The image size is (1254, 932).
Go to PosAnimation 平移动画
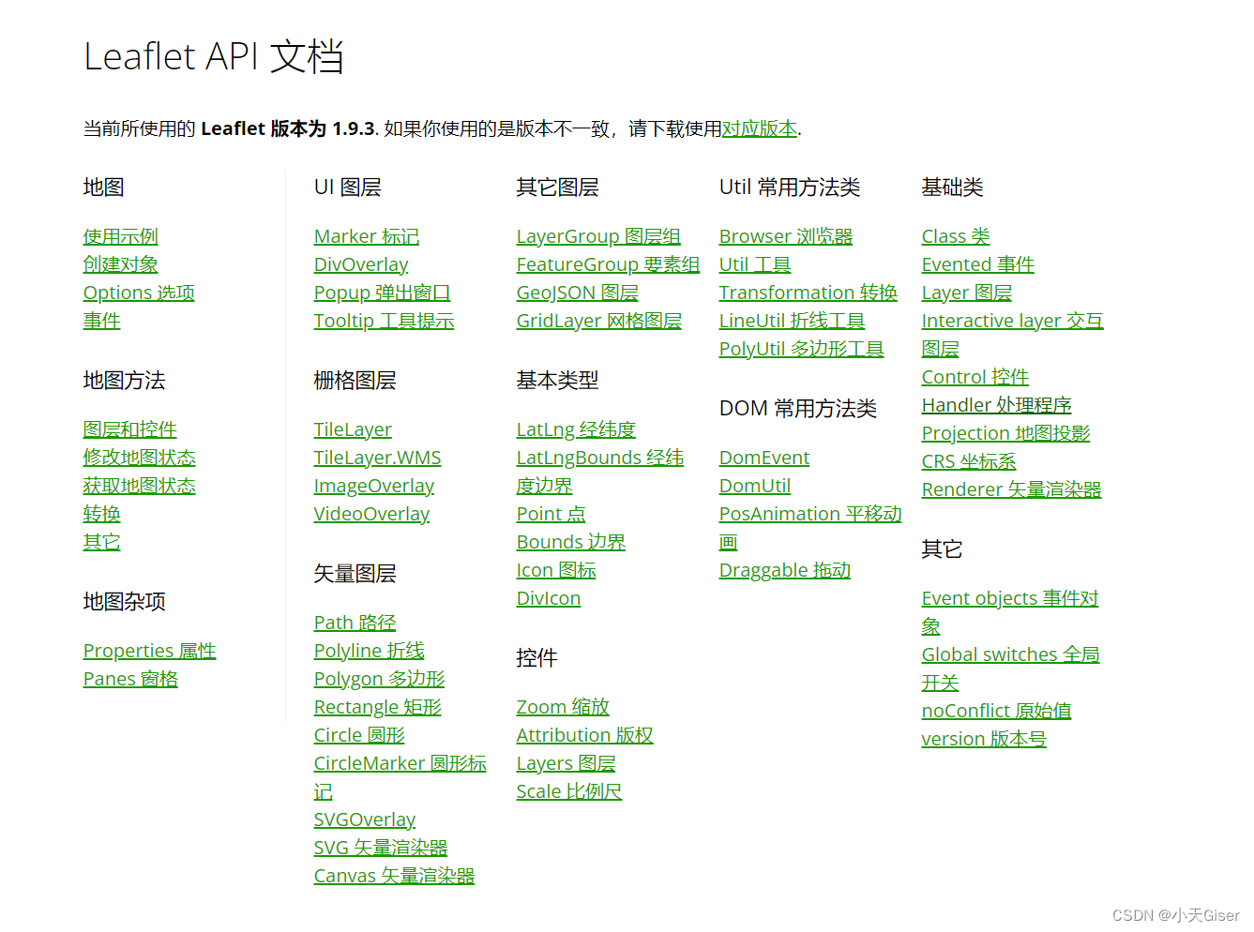810,514
